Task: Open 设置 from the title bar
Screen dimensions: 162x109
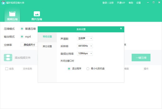Action: (139, 3)
